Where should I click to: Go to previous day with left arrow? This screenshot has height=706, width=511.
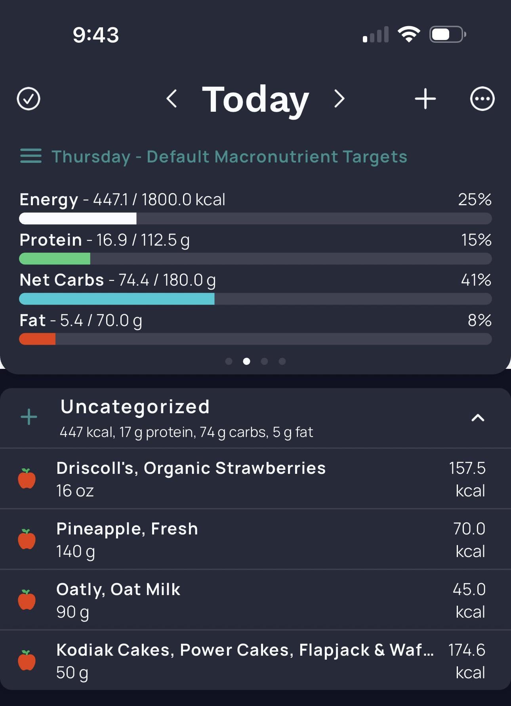[172, 99]
